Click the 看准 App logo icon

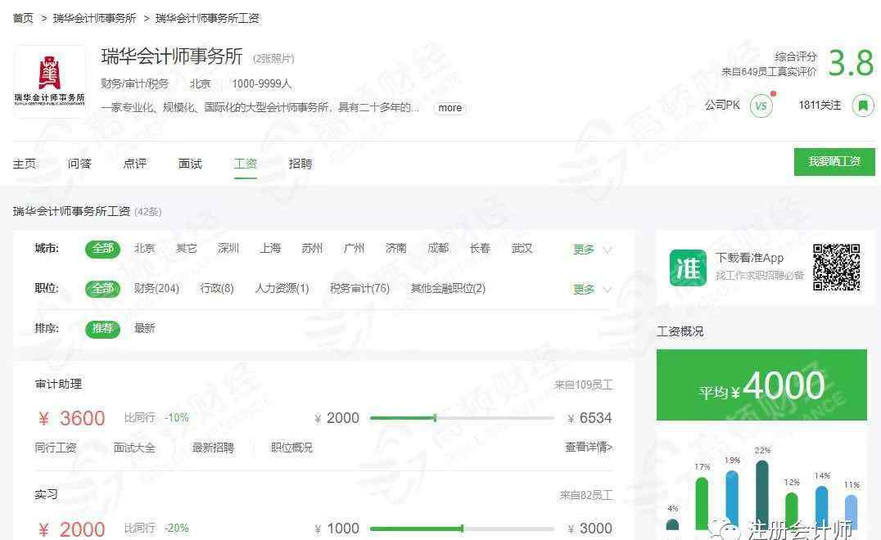click(x=688, y=268)
